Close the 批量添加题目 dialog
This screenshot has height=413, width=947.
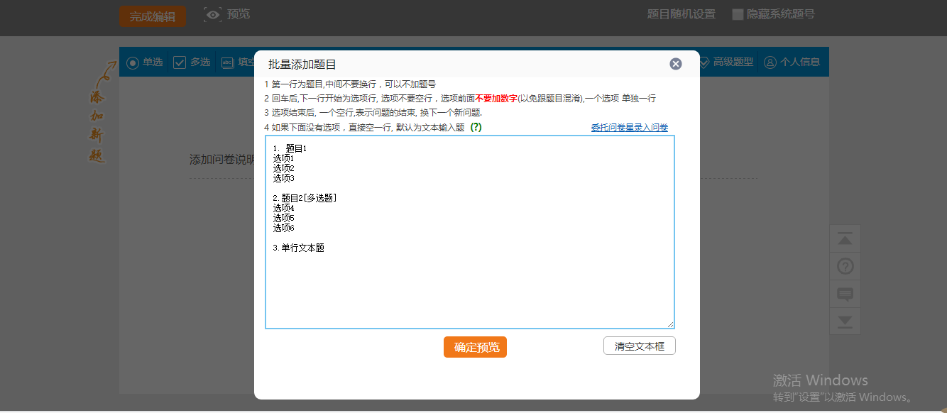pyautogui.click(x=676, y=64)
